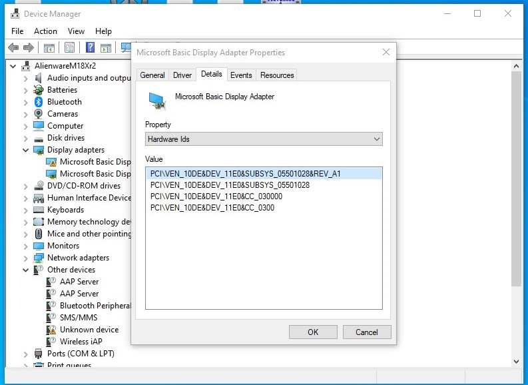
Task: Click the tree scrollbar down arrow
Action: click(516, 362)
